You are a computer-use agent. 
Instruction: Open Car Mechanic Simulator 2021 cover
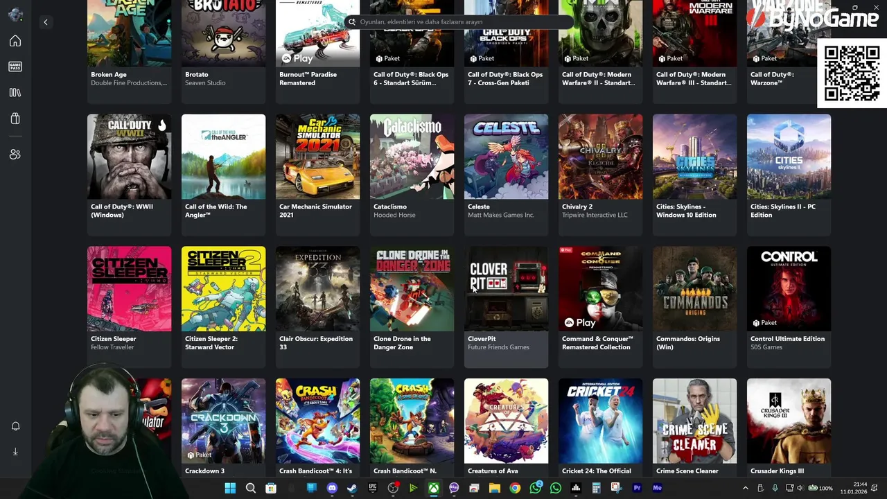click(x=317, y=157)
